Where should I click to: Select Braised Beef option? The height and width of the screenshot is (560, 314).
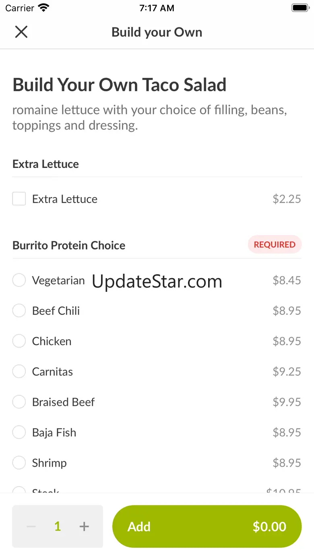click(x=19, y=402)
